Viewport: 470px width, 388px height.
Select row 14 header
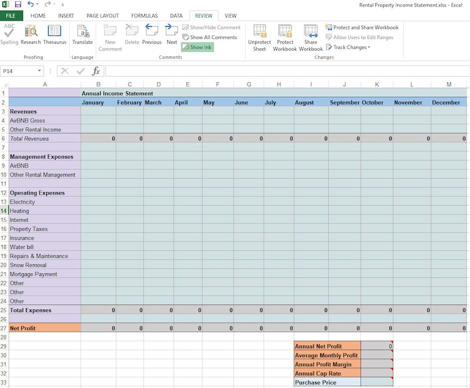tap(4, 211)
